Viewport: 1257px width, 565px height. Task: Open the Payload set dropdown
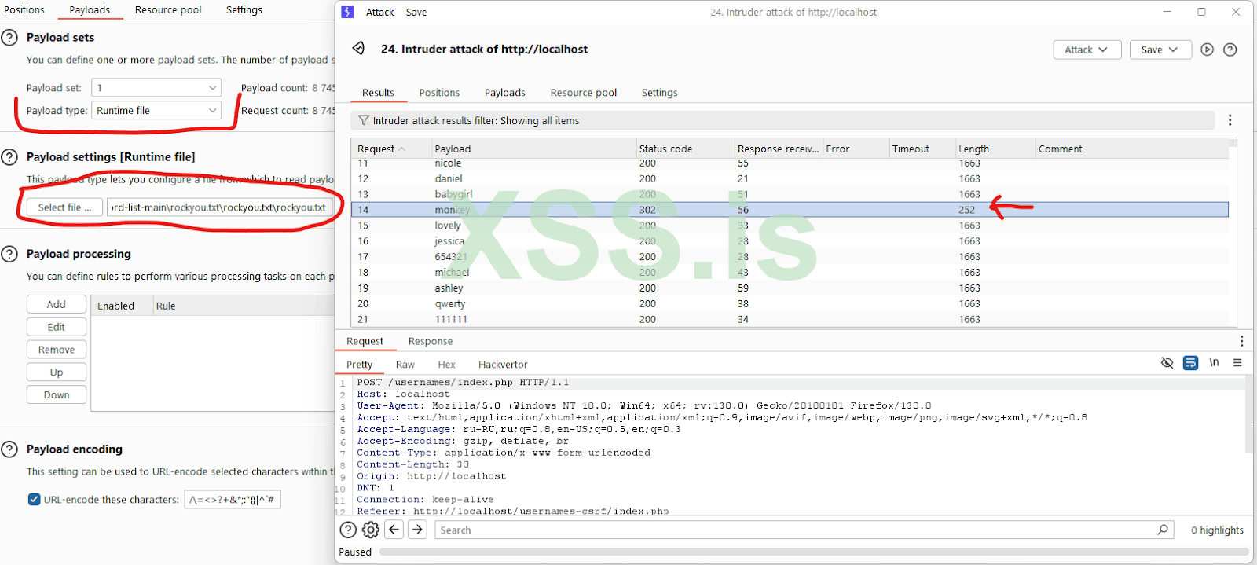click(x=156, y=88)
